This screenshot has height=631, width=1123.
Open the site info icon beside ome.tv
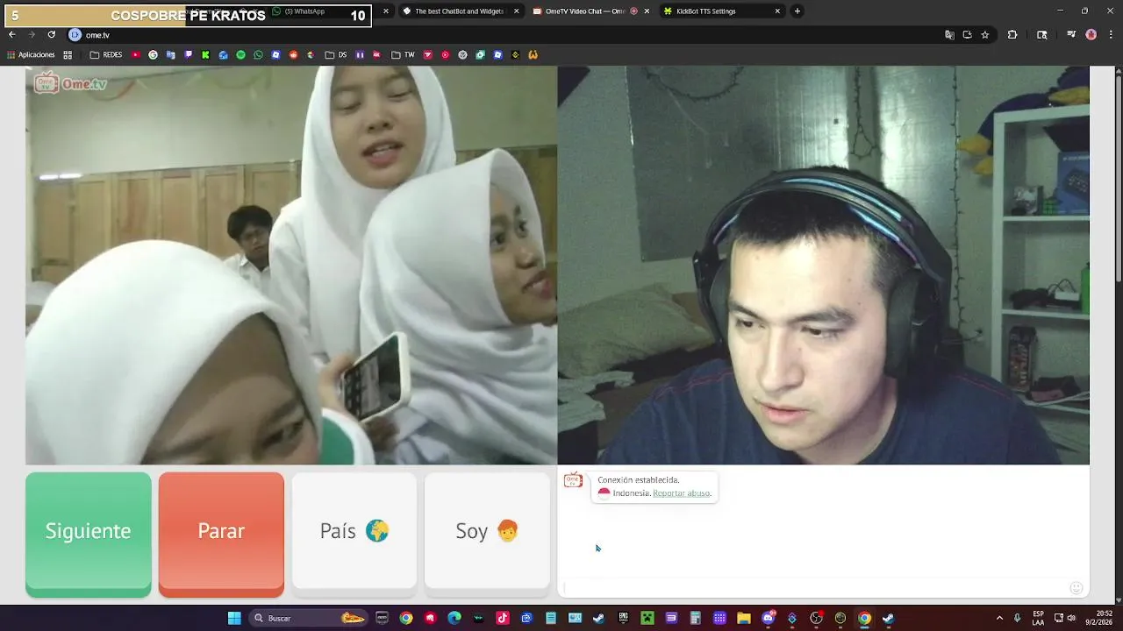tap(75, 35)
